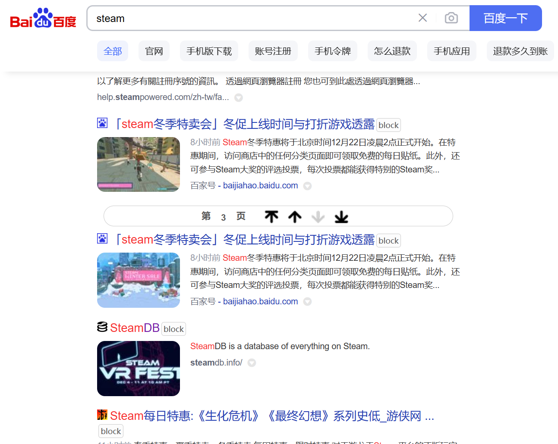Image resolution: width=558 pixels, height=444 pixels.
Task: Clear the search box with the X icon
Action: (422, 18)
